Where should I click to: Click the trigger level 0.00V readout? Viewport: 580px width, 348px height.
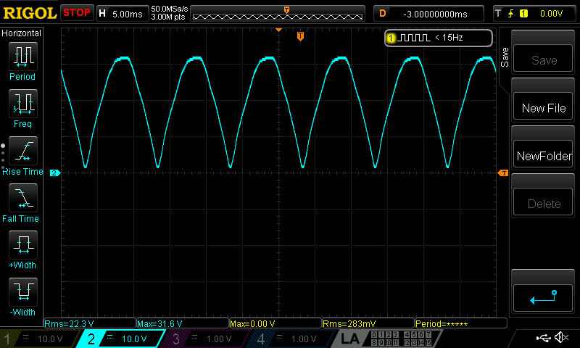click(551, 14)
